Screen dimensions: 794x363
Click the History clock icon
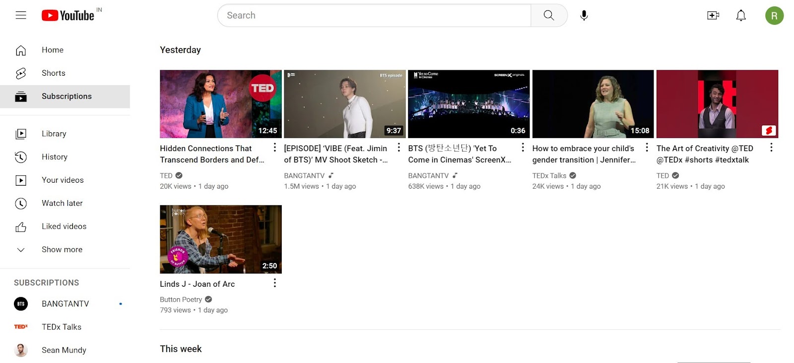pyautogui.click(x=21, y=157)
